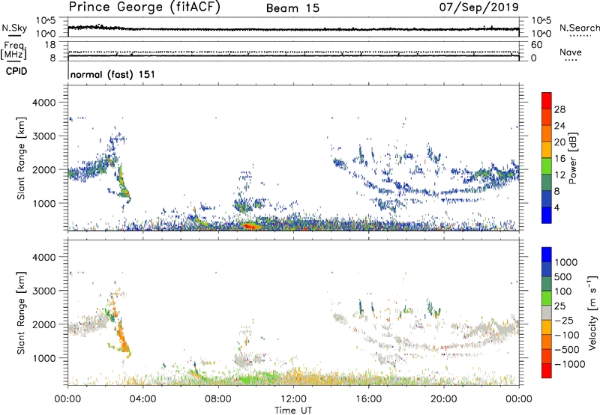Image resolution: width=600 pixels, height=415 pixels.
Task: Select the '20:00' time tick label
Action: click(444, 399)
